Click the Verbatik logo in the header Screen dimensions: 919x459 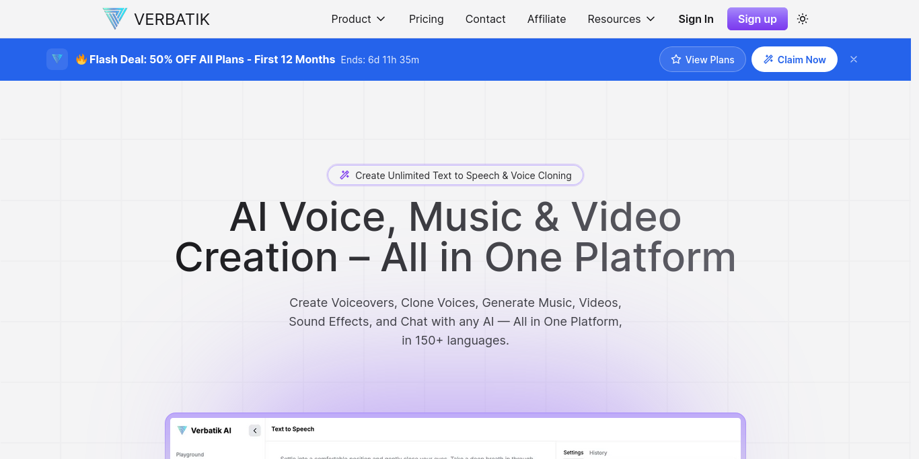[x=155, y=19]
